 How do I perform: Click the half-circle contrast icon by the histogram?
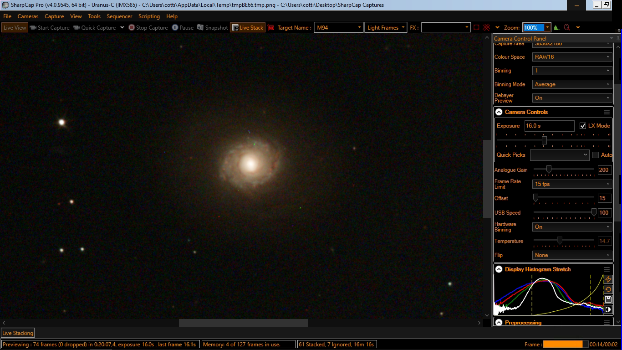click(608, 309)
